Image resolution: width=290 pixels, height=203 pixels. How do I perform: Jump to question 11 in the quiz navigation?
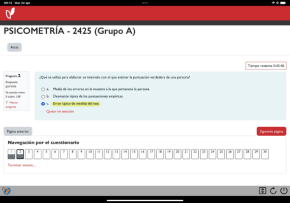99,154
